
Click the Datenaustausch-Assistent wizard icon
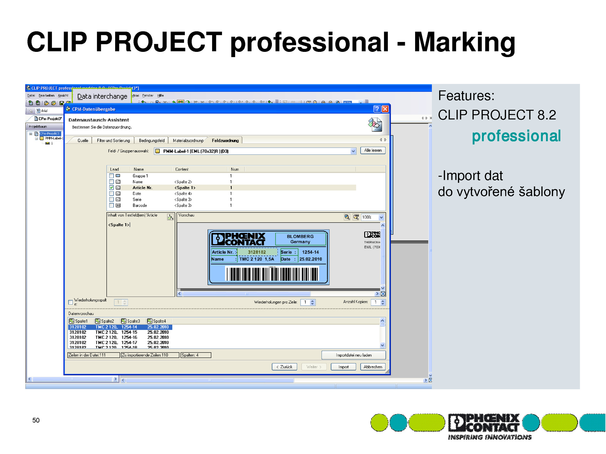click(375, 124)
